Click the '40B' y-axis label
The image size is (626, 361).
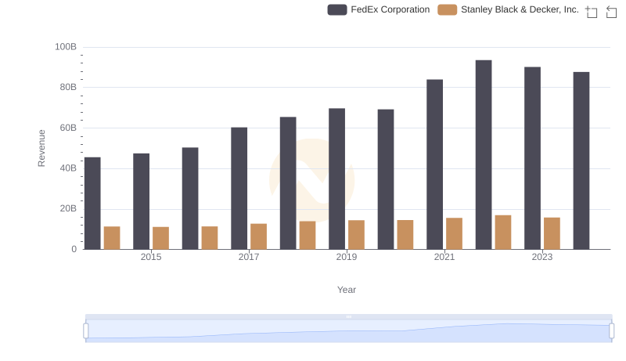68,168
